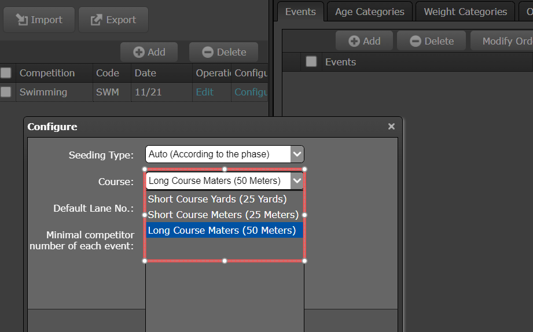533x332 pixels.
Task: Add a new competition
Action: 149,52
